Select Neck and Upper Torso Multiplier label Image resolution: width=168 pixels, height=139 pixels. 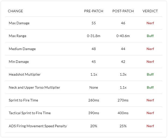[x=34, y=87]
